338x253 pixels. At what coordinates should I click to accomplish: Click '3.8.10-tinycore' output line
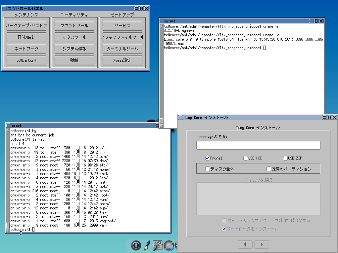click(179, 31)
